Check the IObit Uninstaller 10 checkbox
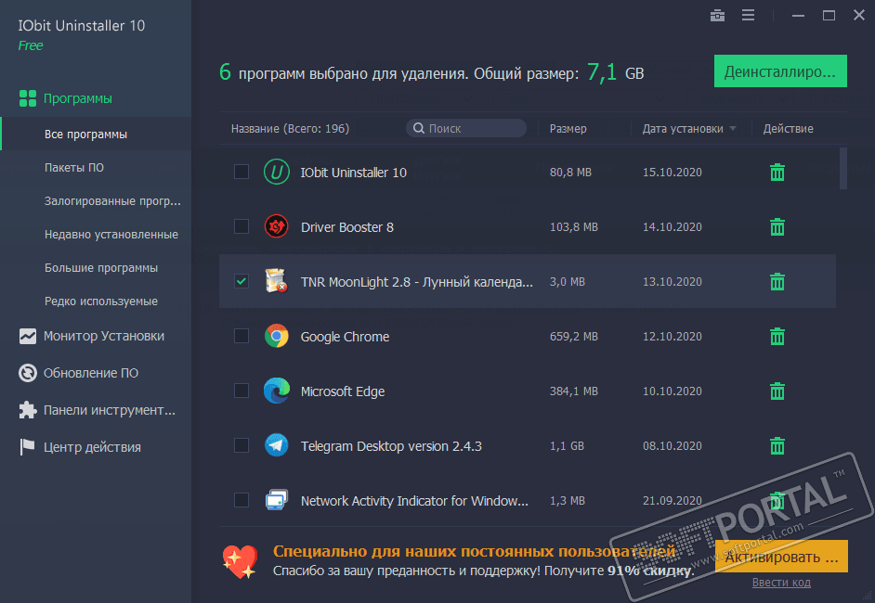The height and width of the screenshot is (603, 875). [x=242, y=172]
